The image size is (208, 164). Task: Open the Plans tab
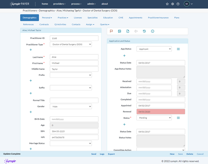[177, 18]
